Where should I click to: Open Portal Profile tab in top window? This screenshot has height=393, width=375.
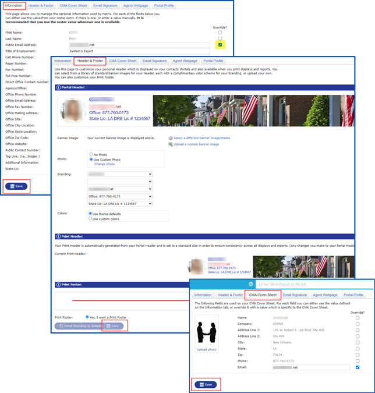click(164, 5)
